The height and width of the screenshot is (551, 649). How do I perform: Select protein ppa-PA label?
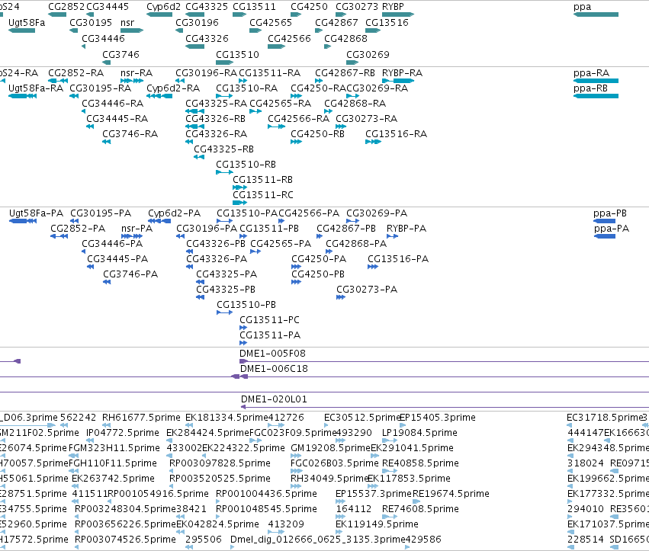point(612,229)
